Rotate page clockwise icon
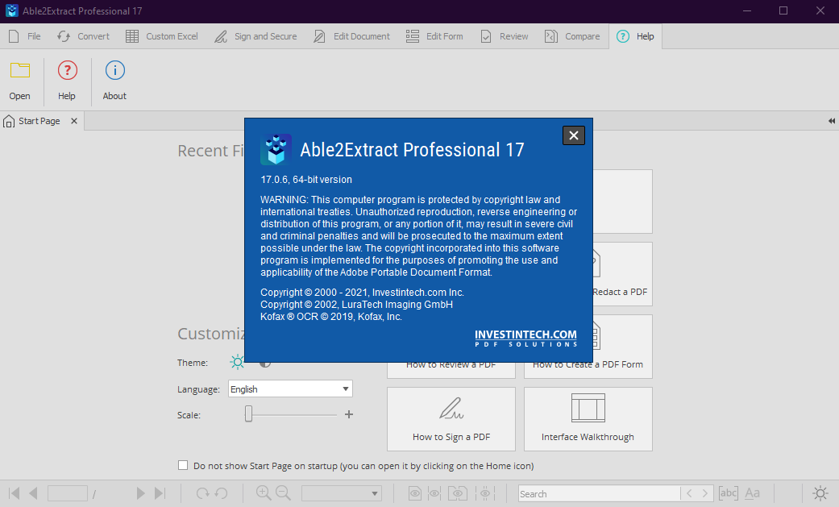Screen dimensions: 839x507 [x=202, y=493]
